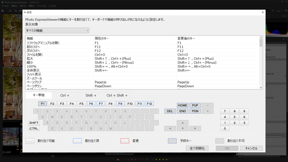Select numpad key 1
Screen dimensions: 288x162
[x=225, y=123]
